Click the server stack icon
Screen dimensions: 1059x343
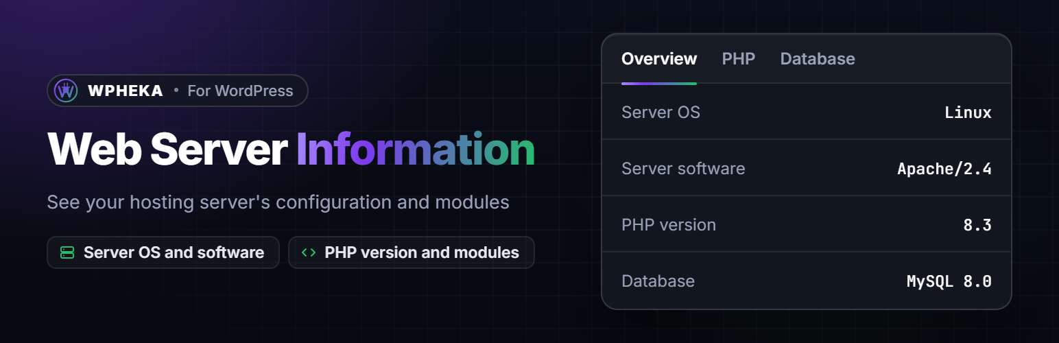click(x=67, y=252)
